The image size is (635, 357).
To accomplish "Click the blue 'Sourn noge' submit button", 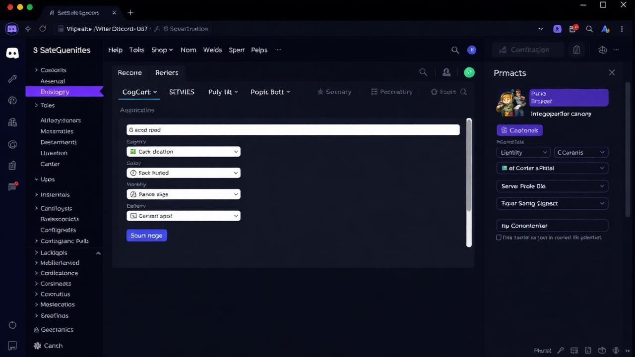I will pos(146,235).
